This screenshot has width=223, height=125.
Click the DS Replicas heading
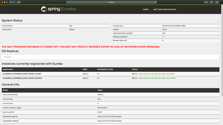tap(10, 51)
